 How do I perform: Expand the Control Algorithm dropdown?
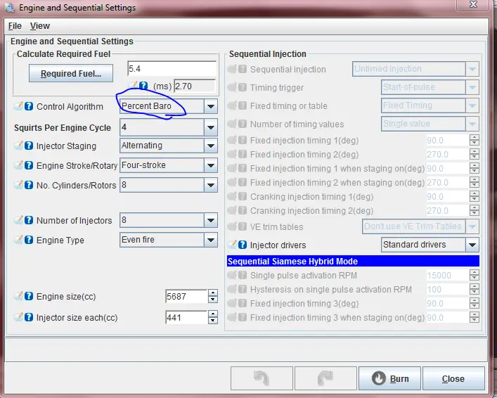tap(211, 106)
